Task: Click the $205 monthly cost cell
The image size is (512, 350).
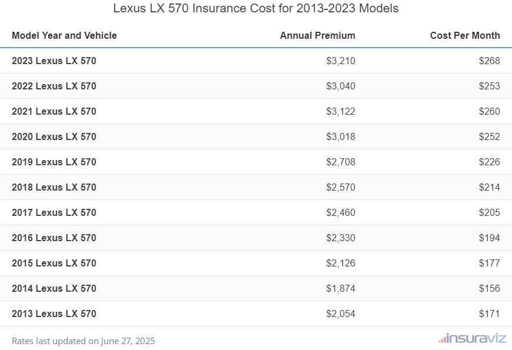Action: [490, 212]
